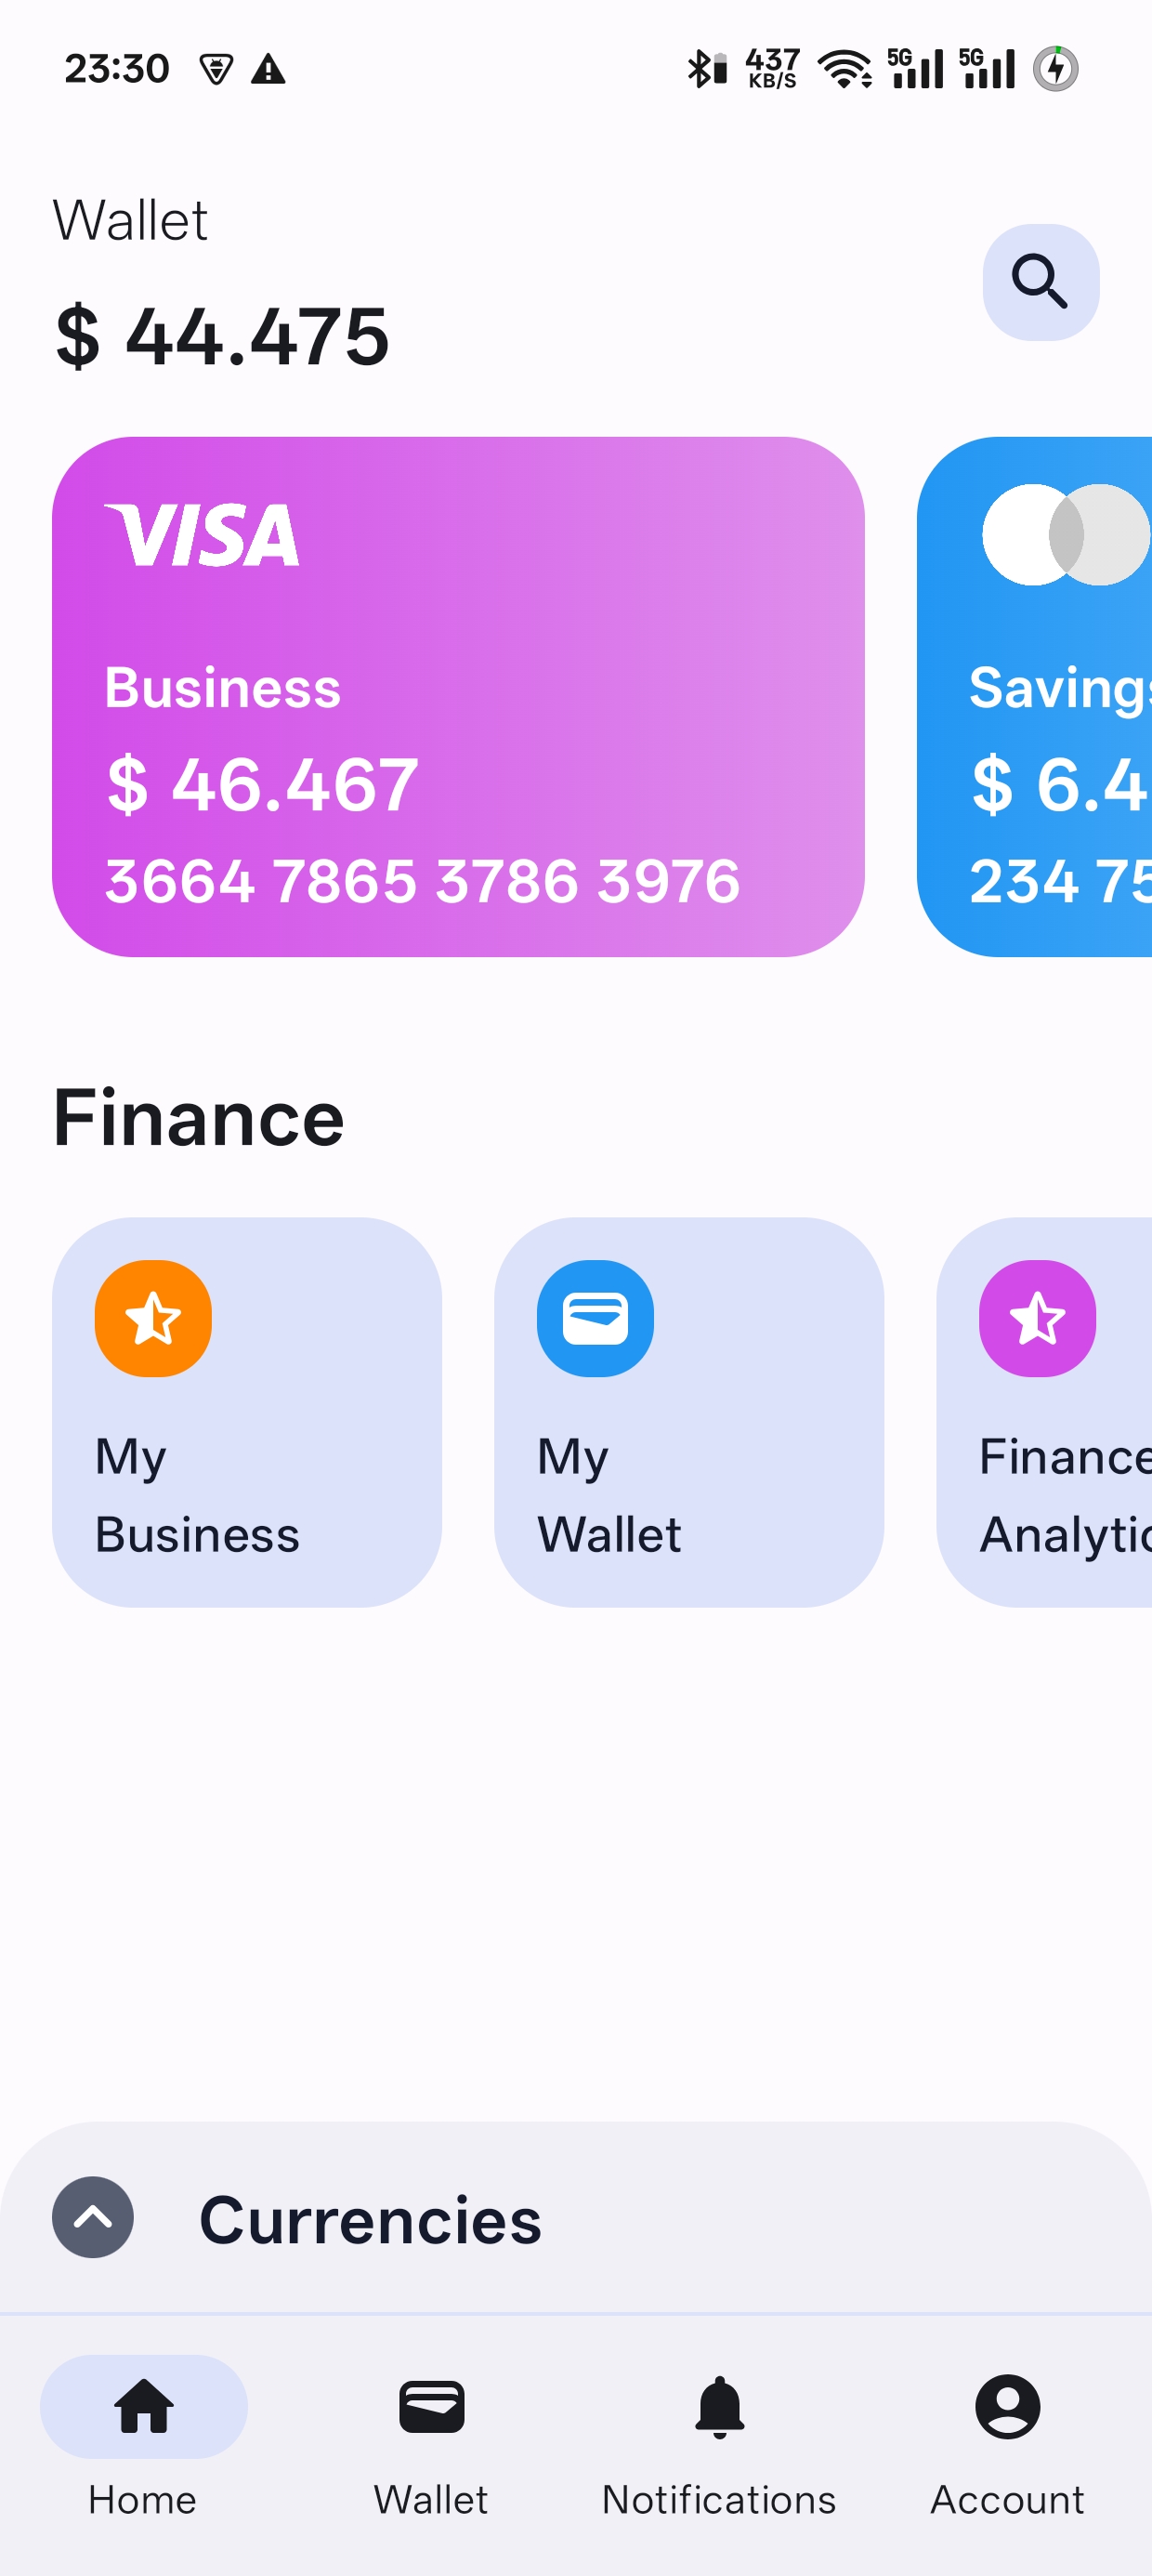This screenshot has width=1152, height=2576.
Task: Tap the Currencies heading
Action: pos(370,2220)
